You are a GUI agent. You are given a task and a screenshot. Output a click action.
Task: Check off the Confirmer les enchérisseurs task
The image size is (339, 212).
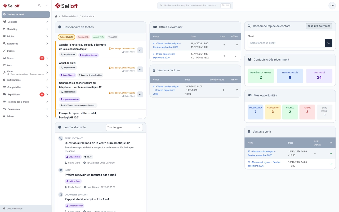click(x=140, y=94)
